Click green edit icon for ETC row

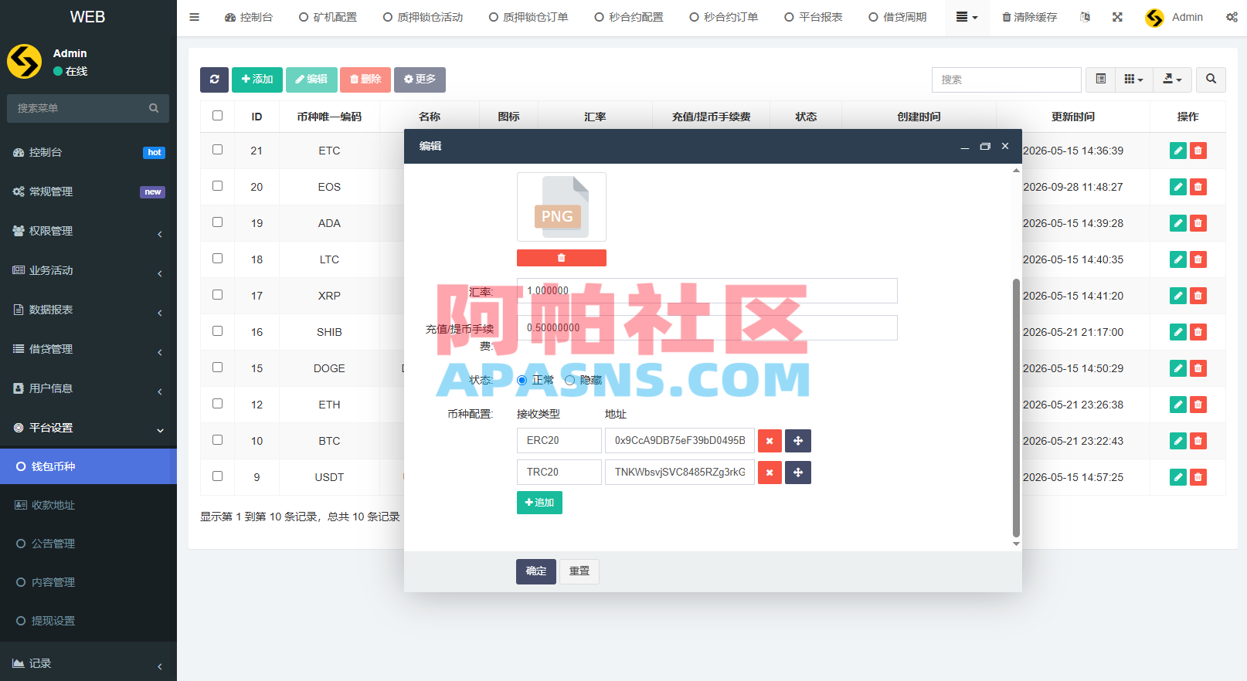[1178, 151]
